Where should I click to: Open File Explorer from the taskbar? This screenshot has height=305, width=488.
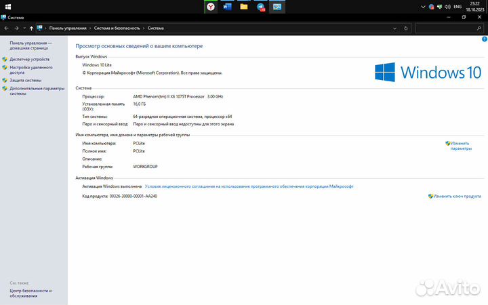tap(244, 7)
